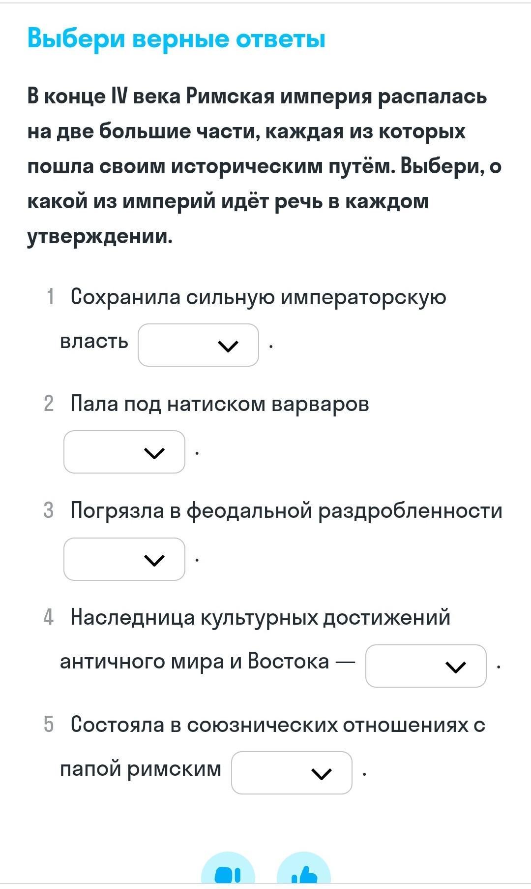Select statement text 'Пала под натиском варваров'
The image size is (531, 889).
[x=220, y=404]
